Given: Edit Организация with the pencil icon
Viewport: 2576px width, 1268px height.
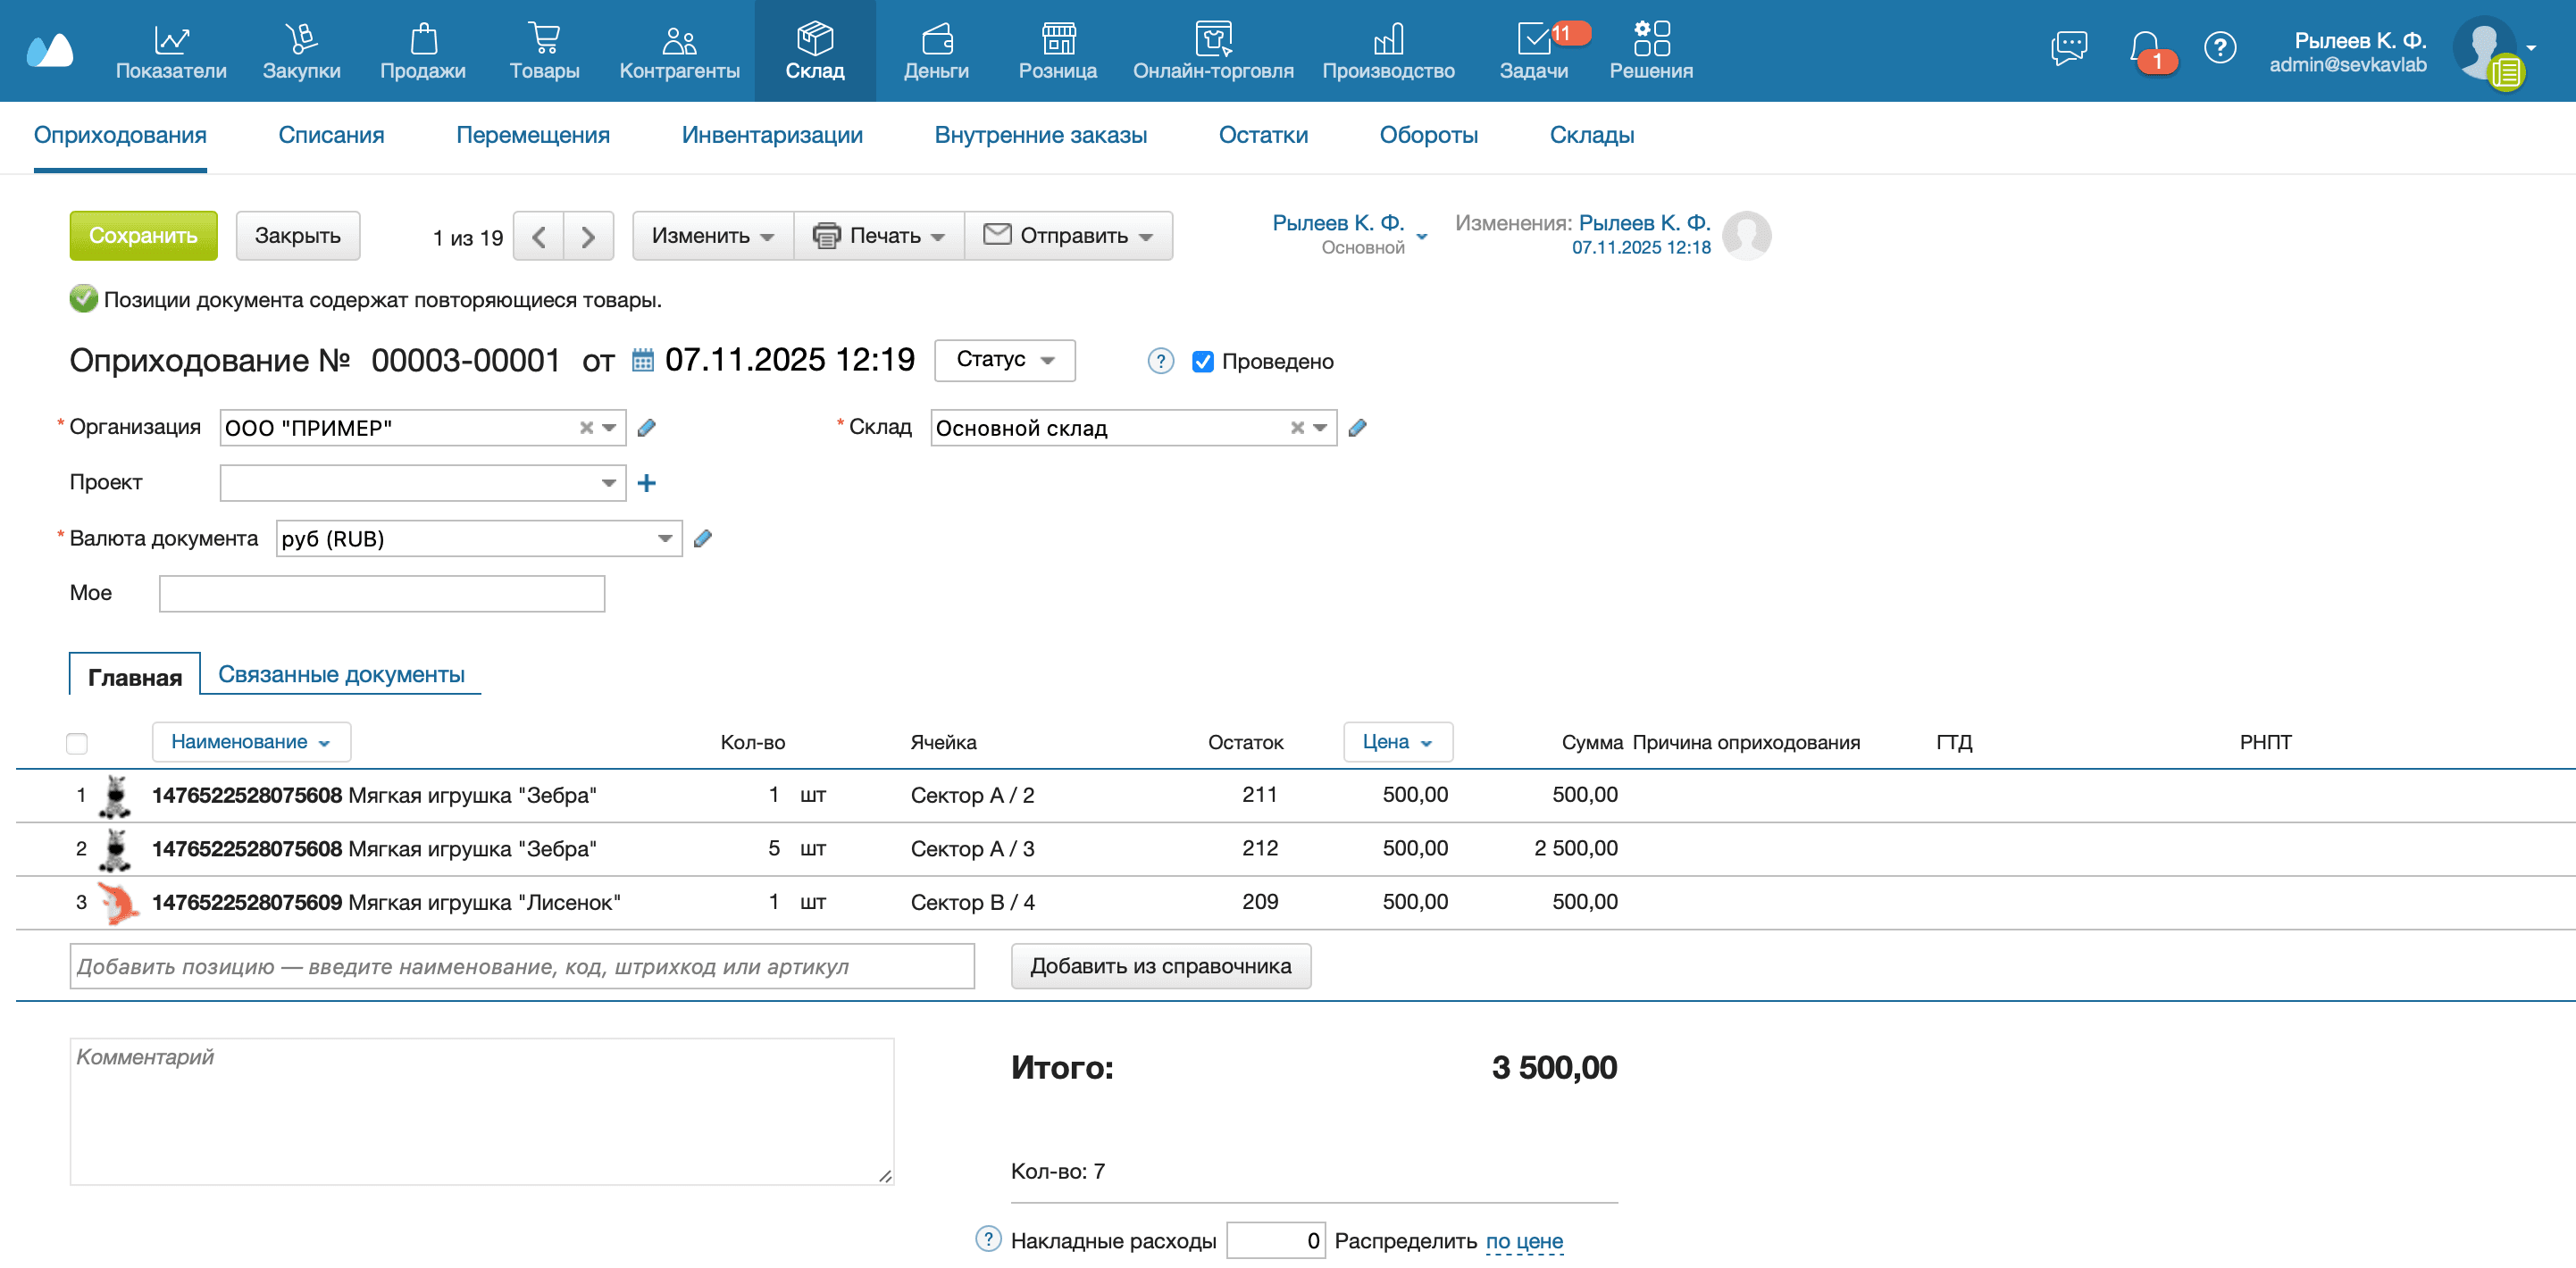Looking at the screenshot, I should [647, 427].
